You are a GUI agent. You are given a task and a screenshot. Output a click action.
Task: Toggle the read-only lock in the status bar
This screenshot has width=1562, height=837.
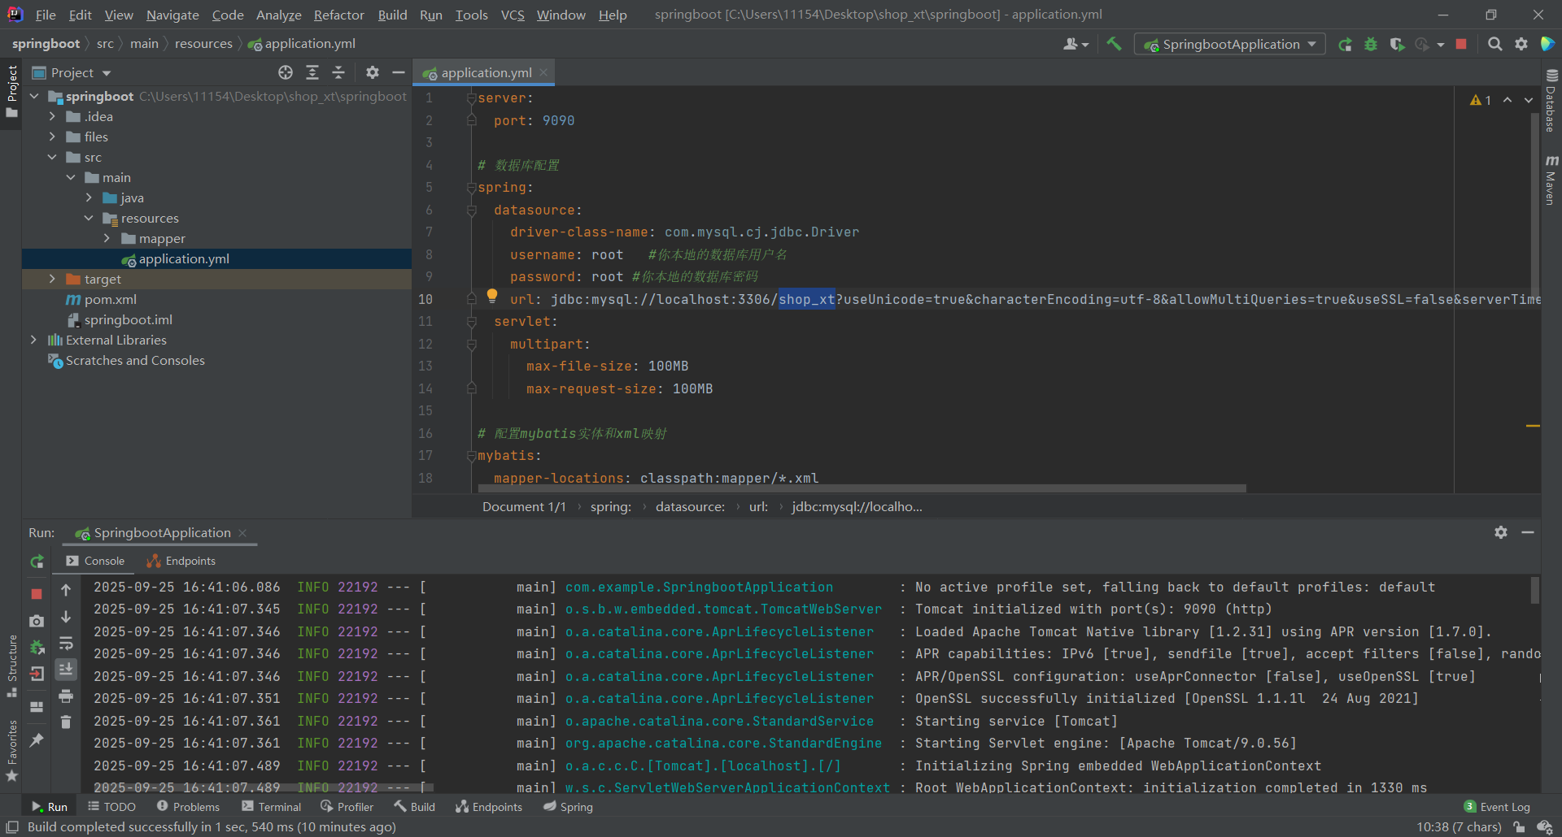1519,827
